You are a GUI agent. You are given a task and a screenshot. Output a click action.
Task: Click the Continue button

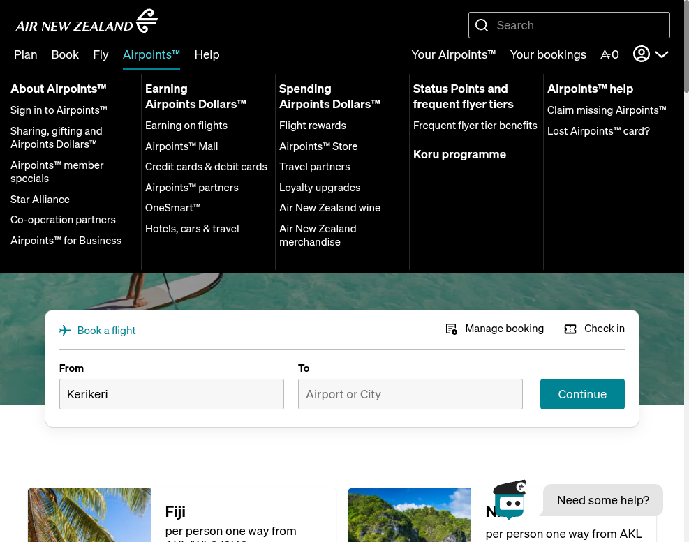[x=582, y=394]
